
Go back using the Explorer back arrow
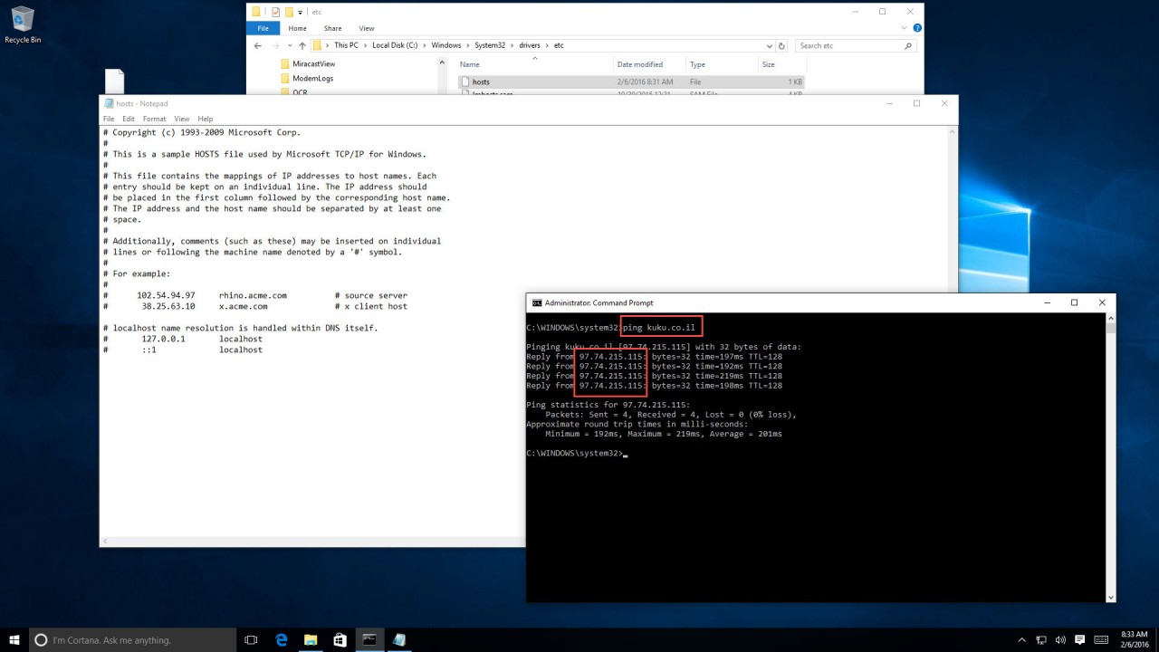point(258,45)
